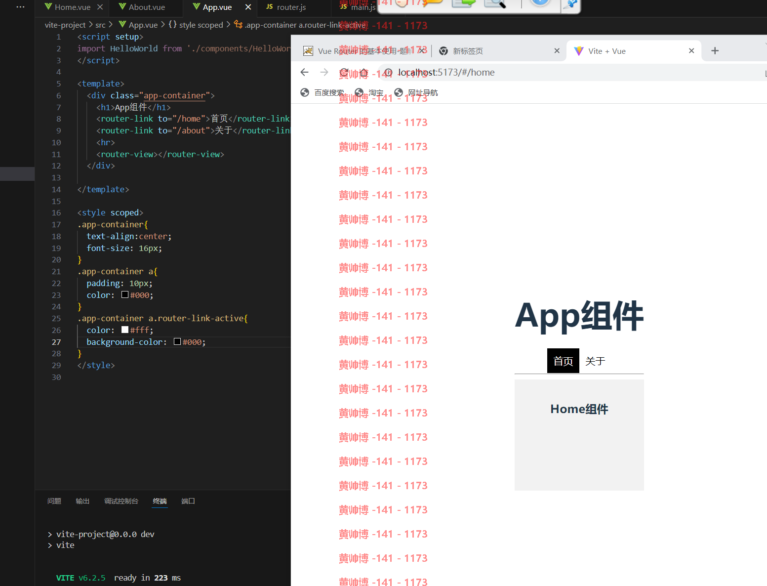
Task: Click the Vue file icon in breadcrumb
Action: coord(122,24)
